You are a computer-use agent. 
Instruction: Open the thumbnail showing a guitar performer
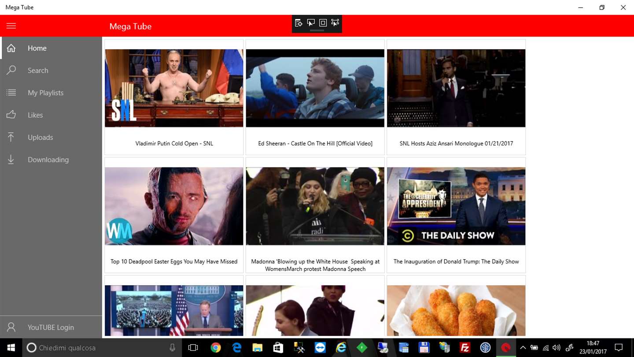(315, 311)
